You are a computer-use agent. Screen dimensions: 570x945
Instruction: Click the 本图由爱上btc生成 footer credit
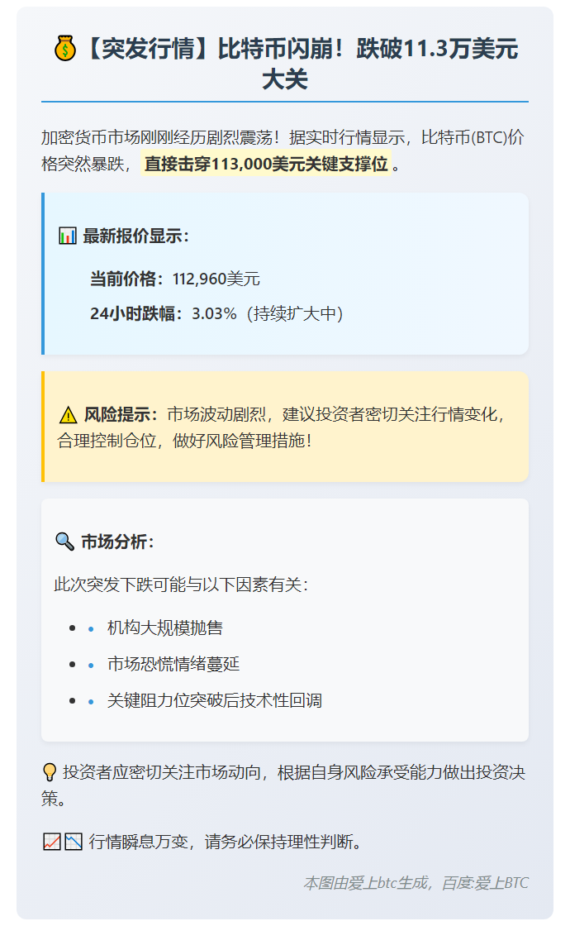point(416,884)
